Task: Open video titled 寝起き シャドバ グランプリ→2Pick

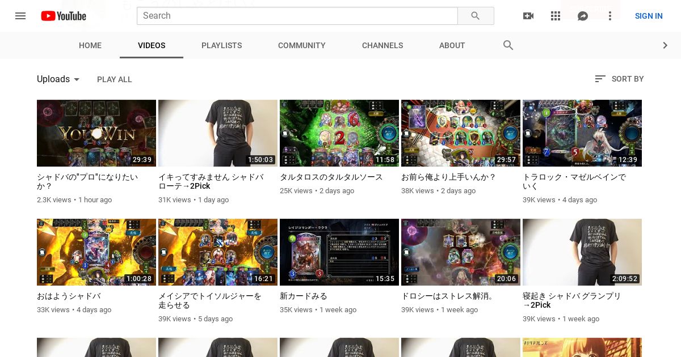Action: pos(572,300)
